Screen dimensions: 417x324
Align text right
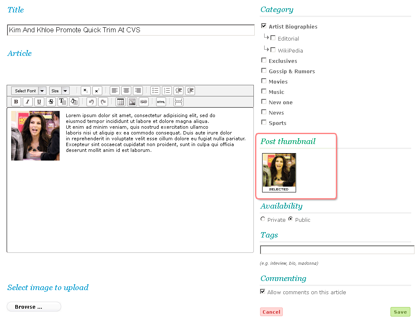[x=138, y=91]
